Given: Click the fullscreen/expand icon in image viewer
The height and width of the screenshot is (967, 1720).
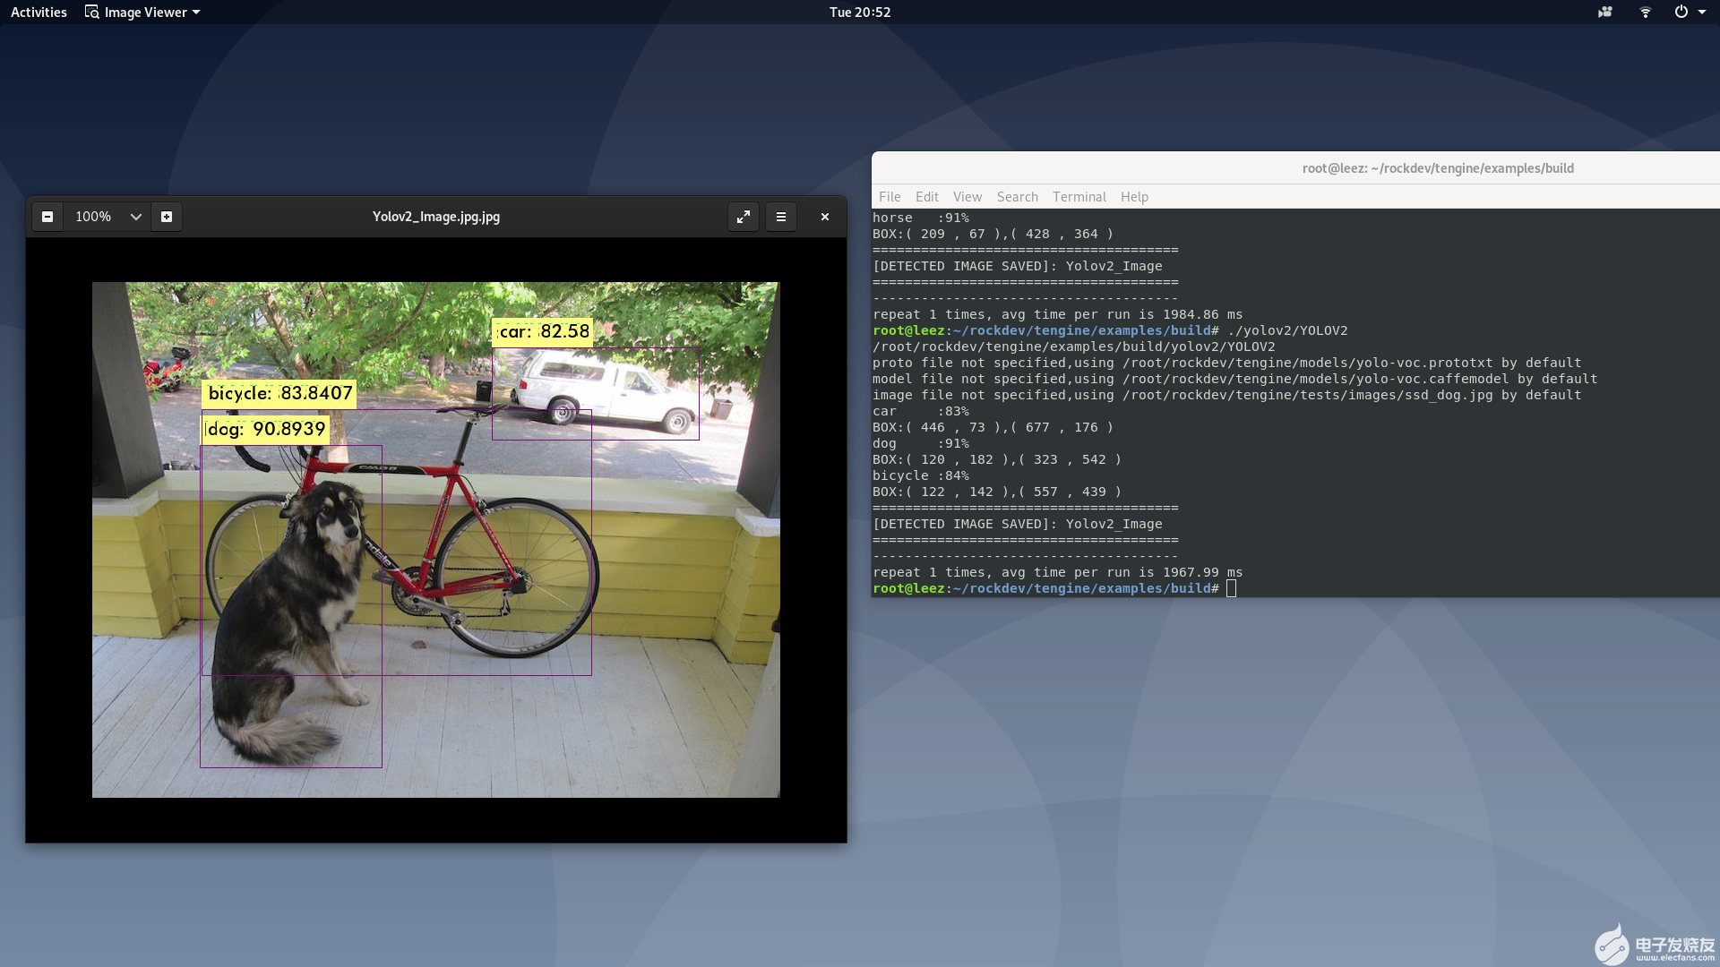Looking at the screenshot, I should pos(743,216).
